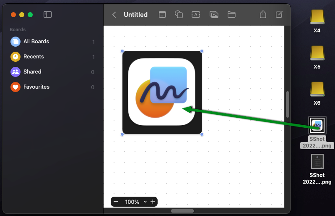Insert a file via folder icon
335x216 pixels.
point(231,15)
